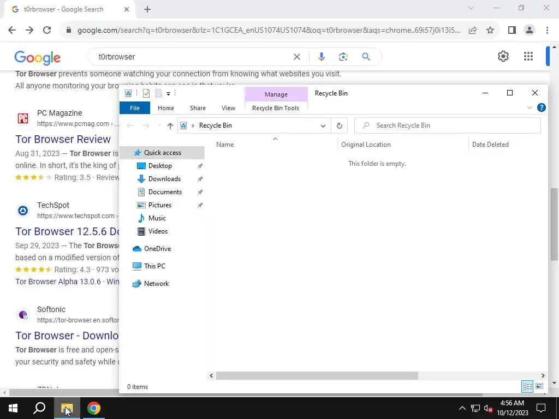The width and height of the screenshot is (559, 419).
Task: Select OneDrive in navigation pane
Action: tap(157, 249)
